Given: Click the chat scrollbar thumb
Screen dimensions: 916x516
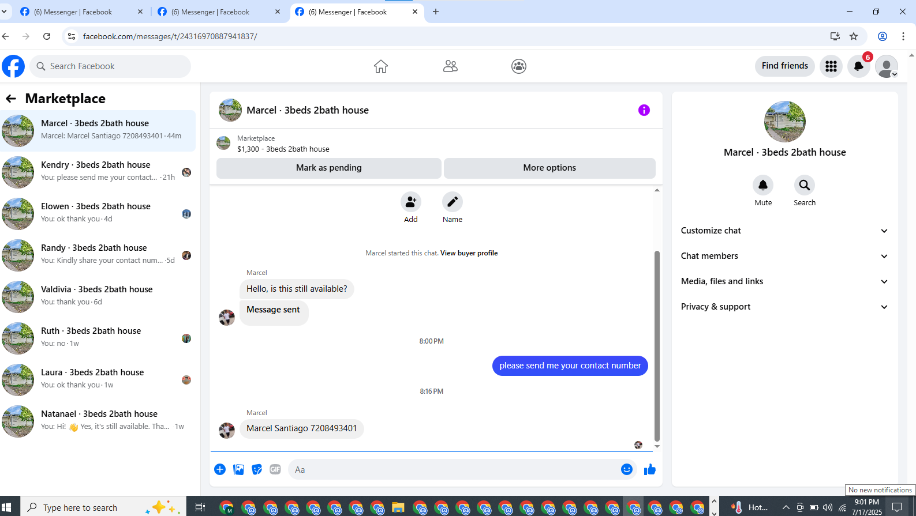Looking at the screenshot, I should [x=657, y=346].
